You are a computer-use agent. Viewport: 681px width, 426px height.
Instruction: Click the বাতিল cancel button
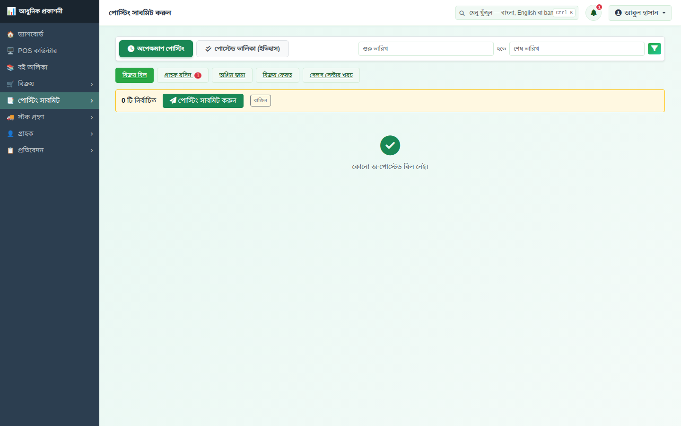click(261, 100)
